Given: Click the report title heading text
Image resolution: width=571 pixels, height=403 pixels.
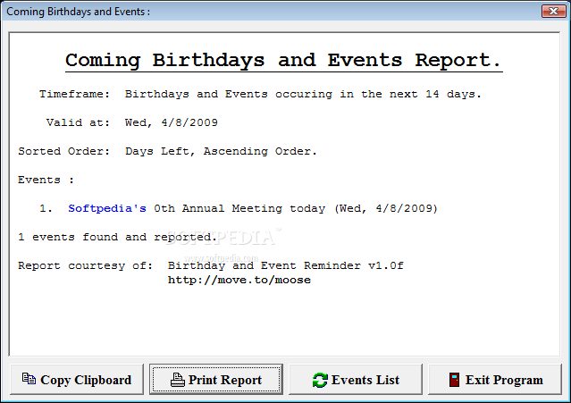Looking at the screenshot, I should tap(283, 61).
